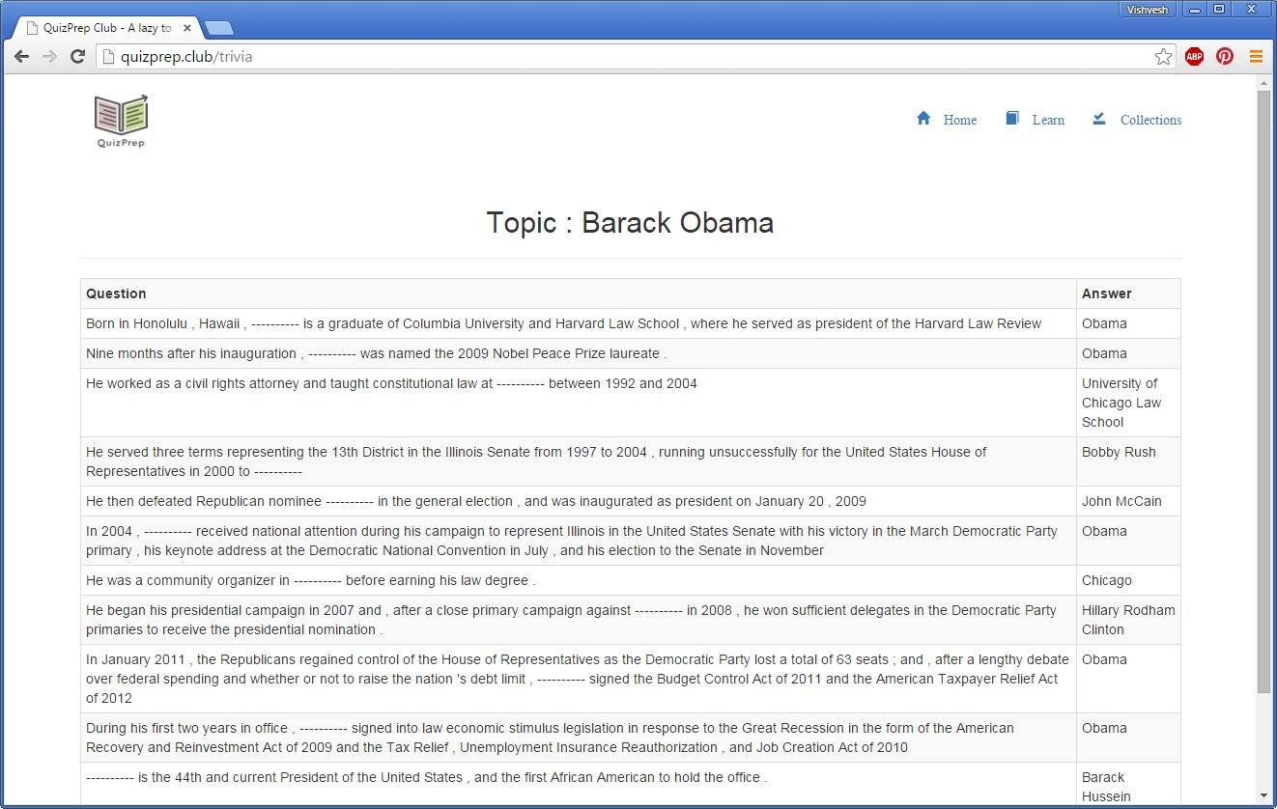The height and width of the screenshot is (809, 1277).
Task: Click the Nobel Peace Prize laureate question
Action: point(578,353)
